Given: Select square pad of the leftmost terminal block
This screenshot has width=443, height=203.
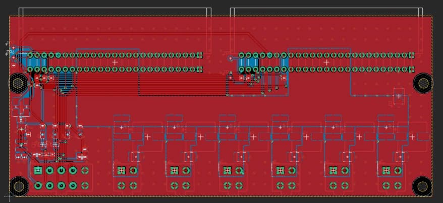Looking at the screenshot, I should [x=122, y=170].
